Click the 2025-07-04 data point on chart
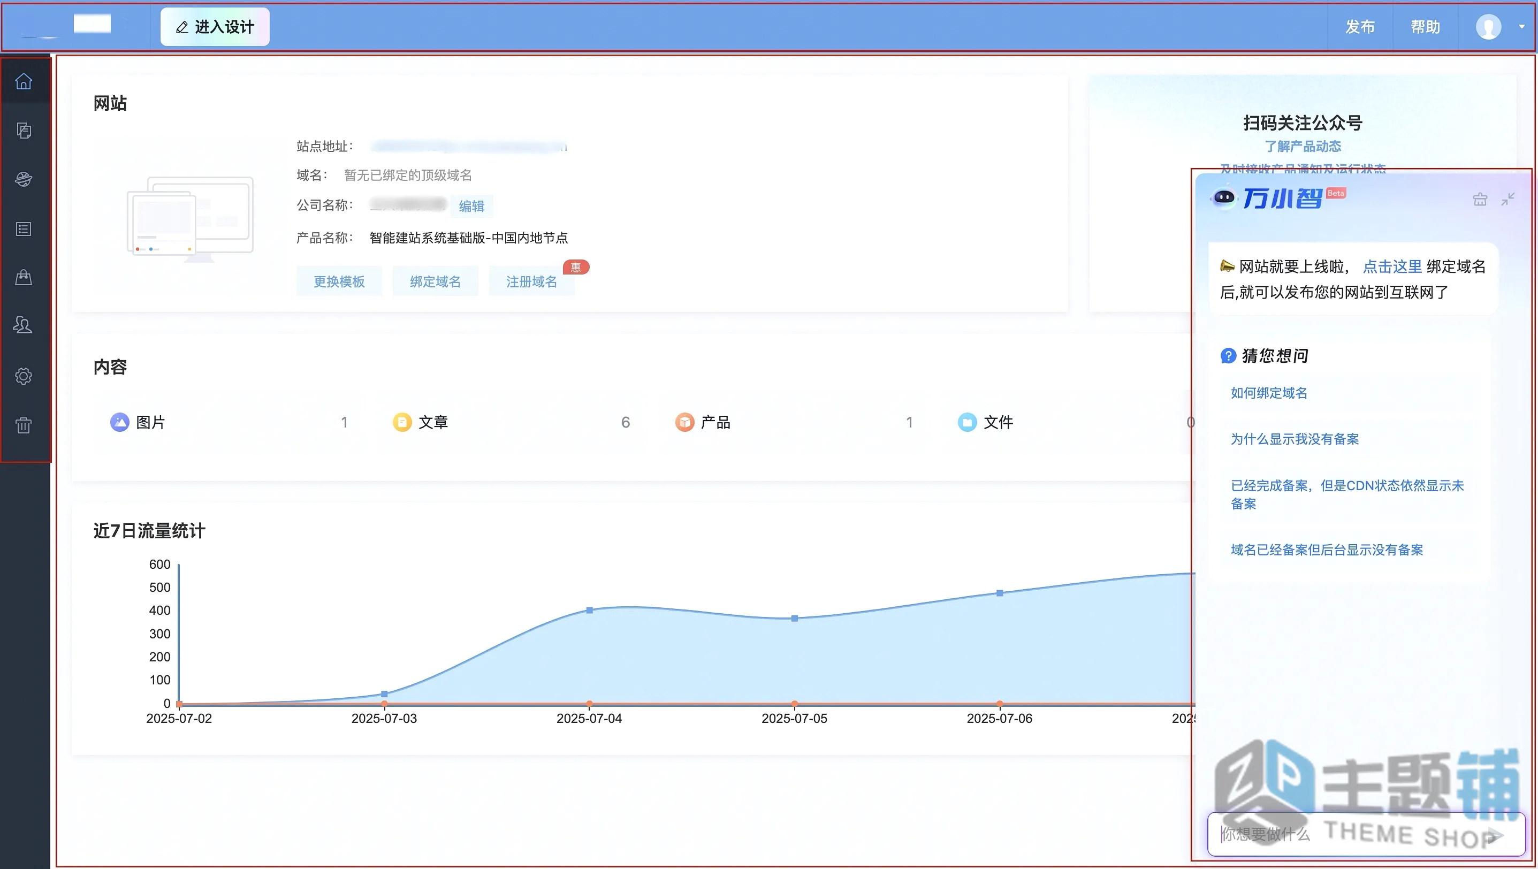Image resolution: width=1538 pixels, height=869 pixels. tap(589, 610)
